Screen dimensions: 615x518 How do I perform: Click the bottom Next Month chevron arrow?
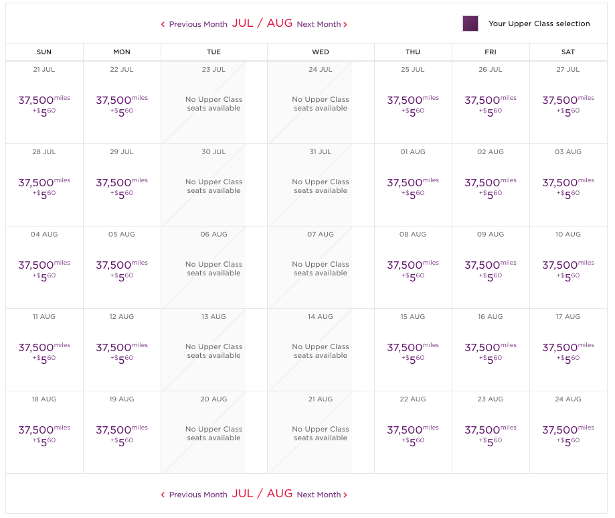tap(345, 495)
